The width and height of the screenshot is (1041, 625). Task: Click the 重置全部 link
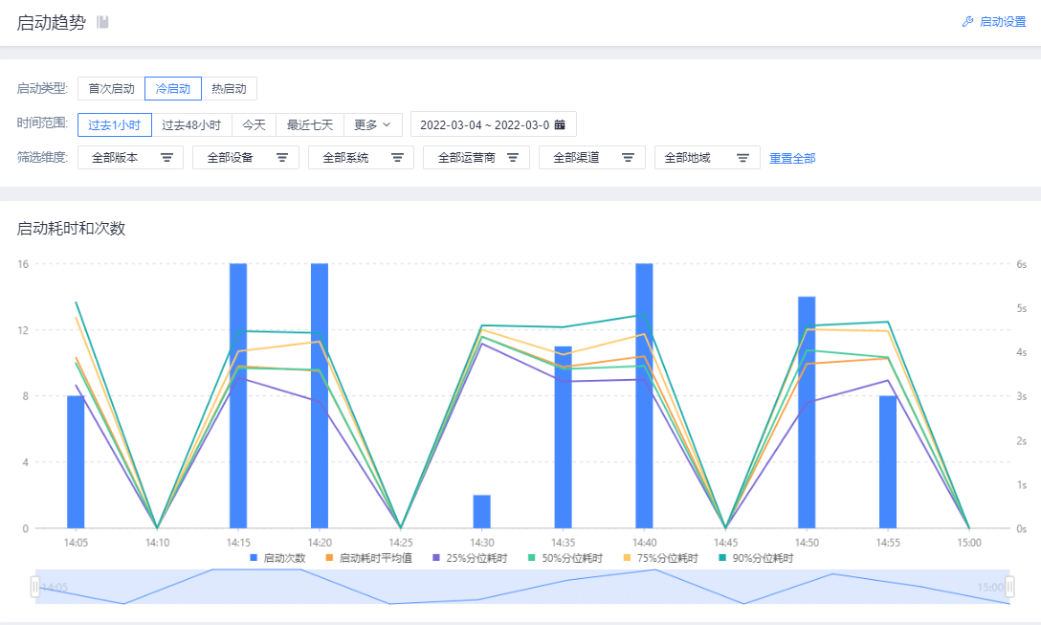[x=792, y=158]
